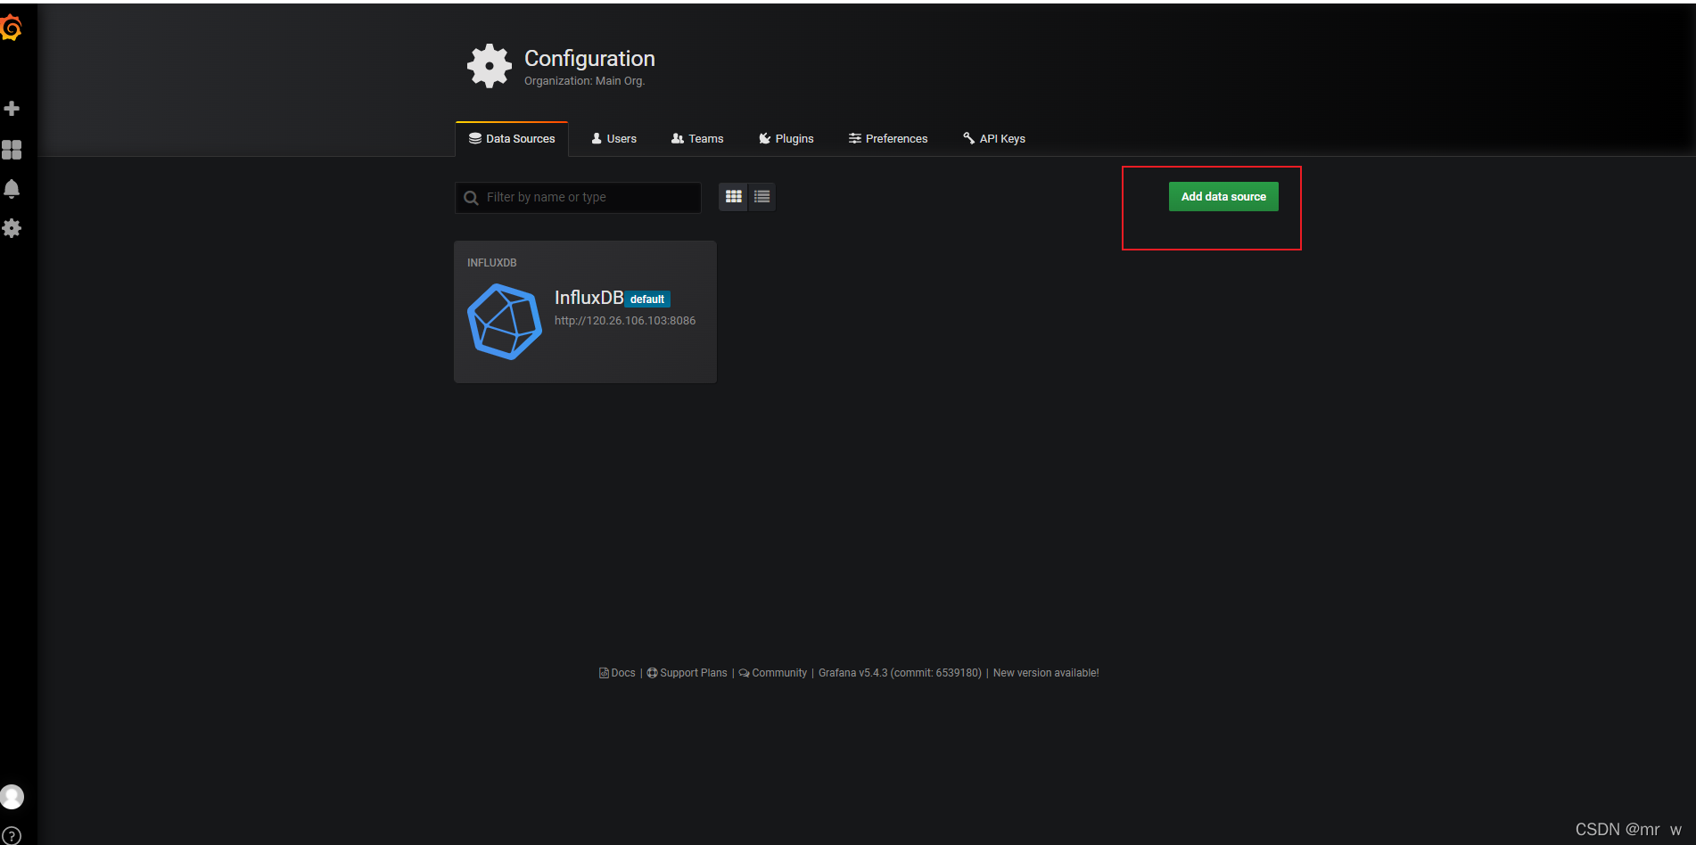The height and width of the screenshot is (845, 1696).
Task: Click the INFLUXDB type label on card
Action: point(492,263)
